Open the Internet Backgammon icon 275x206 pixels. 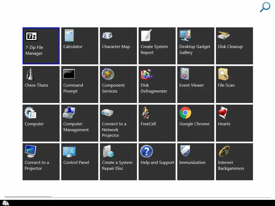[x=224, y=151]
